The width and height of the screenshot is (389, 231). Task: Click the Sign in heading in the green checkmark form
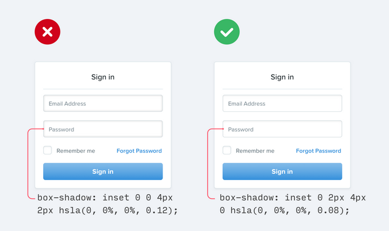click(x=282, y=77)
